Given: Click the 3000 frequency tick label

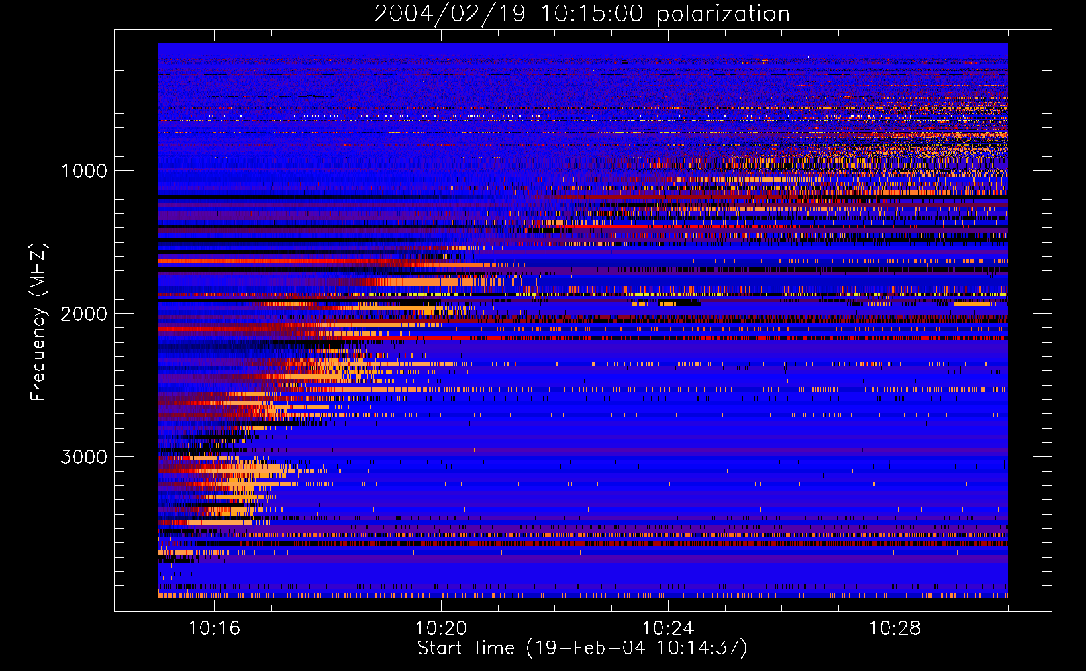Looking at the screenshot, I should 84,457.
